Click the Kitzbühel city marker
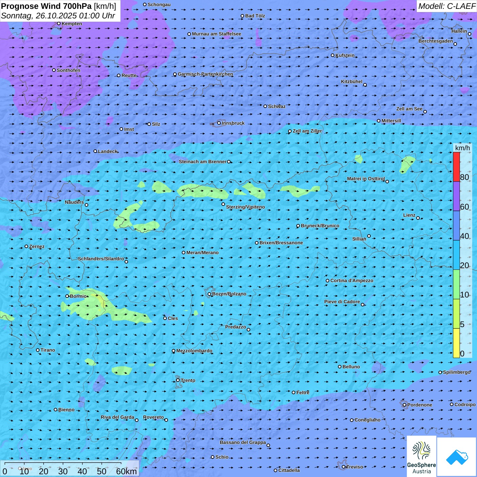 [x=365, y=85]
